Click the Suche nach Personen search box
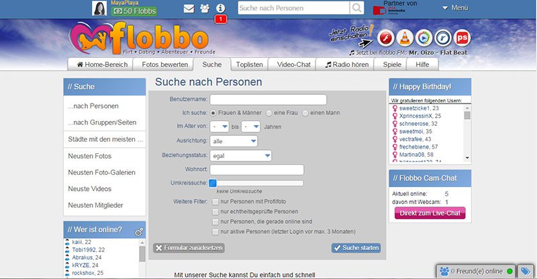This screenshot has width=537, height=279. (293, 8)
